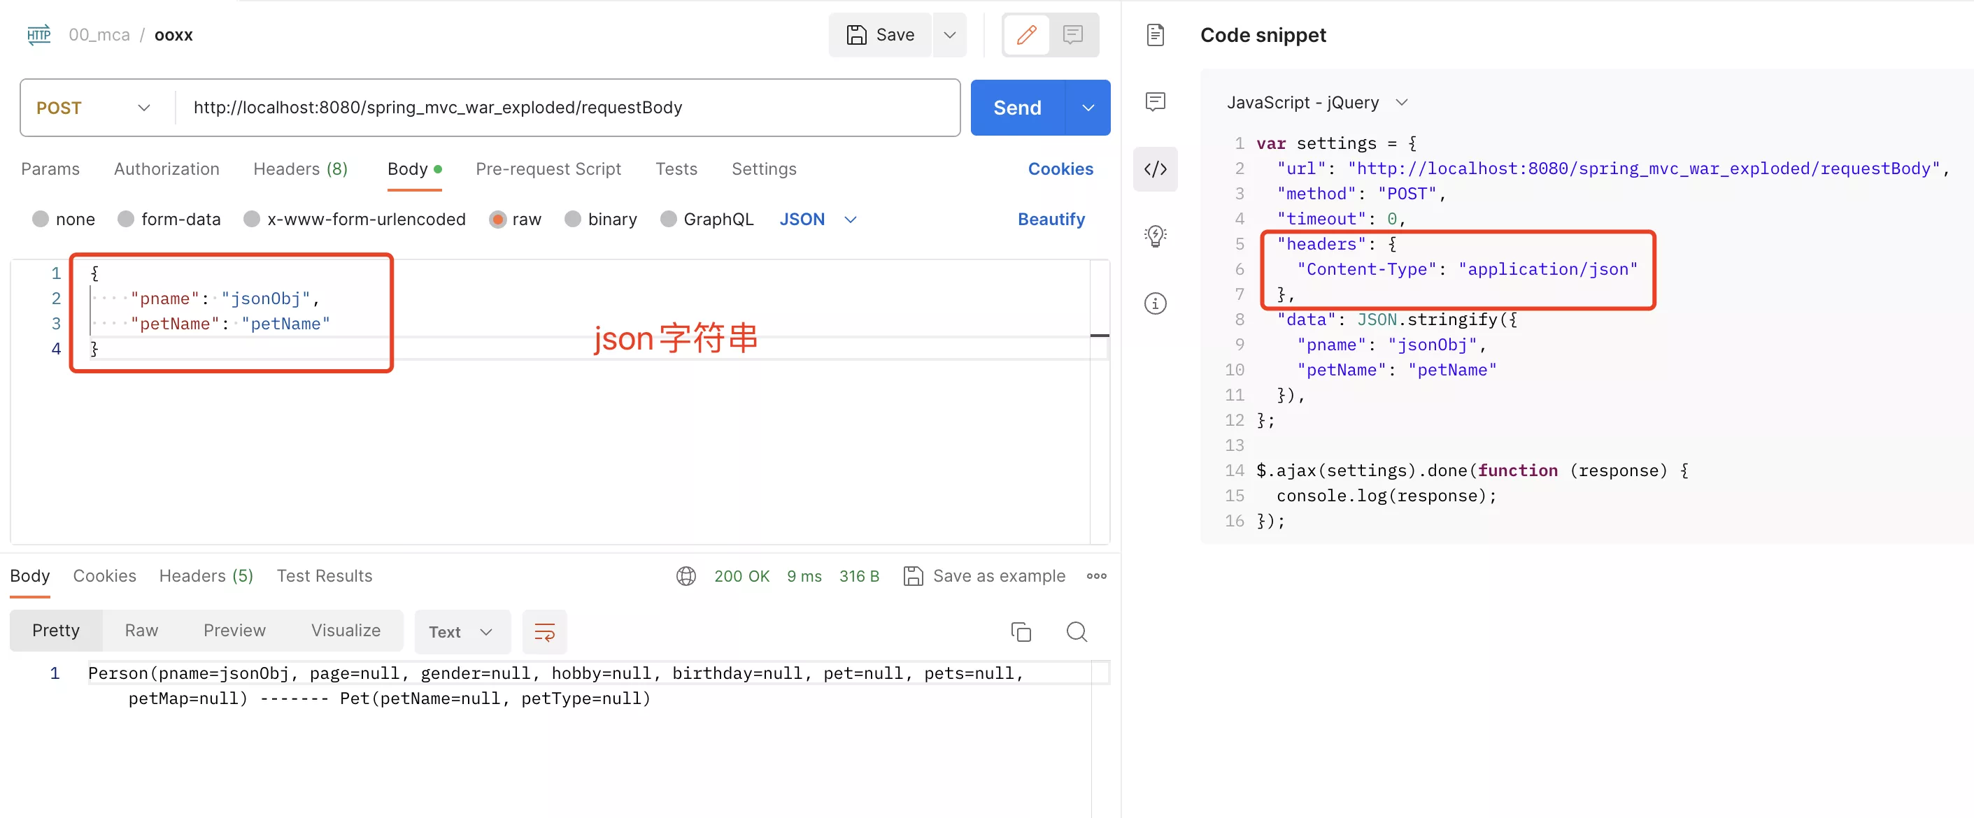Expand the Save options arrow

(x=949, y=35)
